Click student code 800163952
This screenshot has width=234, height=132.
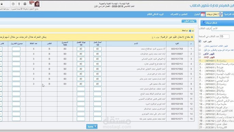click(177, 84)
